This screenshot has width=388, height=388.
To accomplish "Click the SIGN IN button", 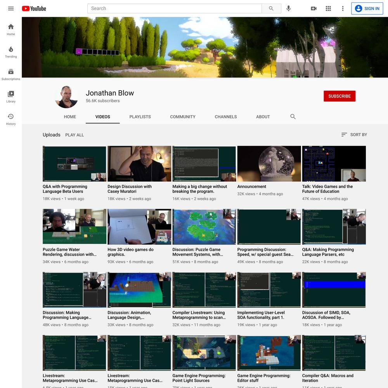I will [x=367, y=9].
